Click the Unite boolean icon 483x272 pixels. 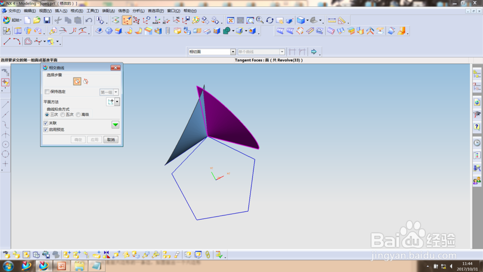[227, 31]
